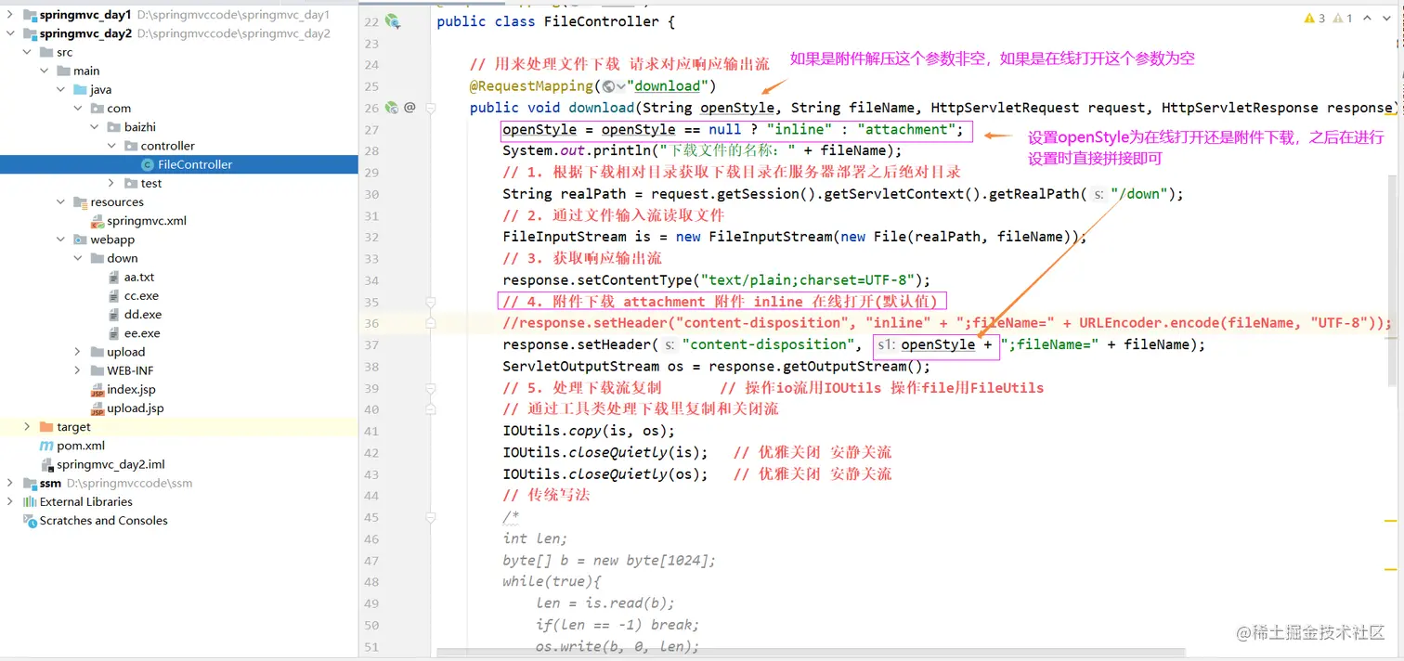This screenshot has height=661, width=1404.
Task: Click the weak warning indicator showing 1
Action: click(1343, 18)
